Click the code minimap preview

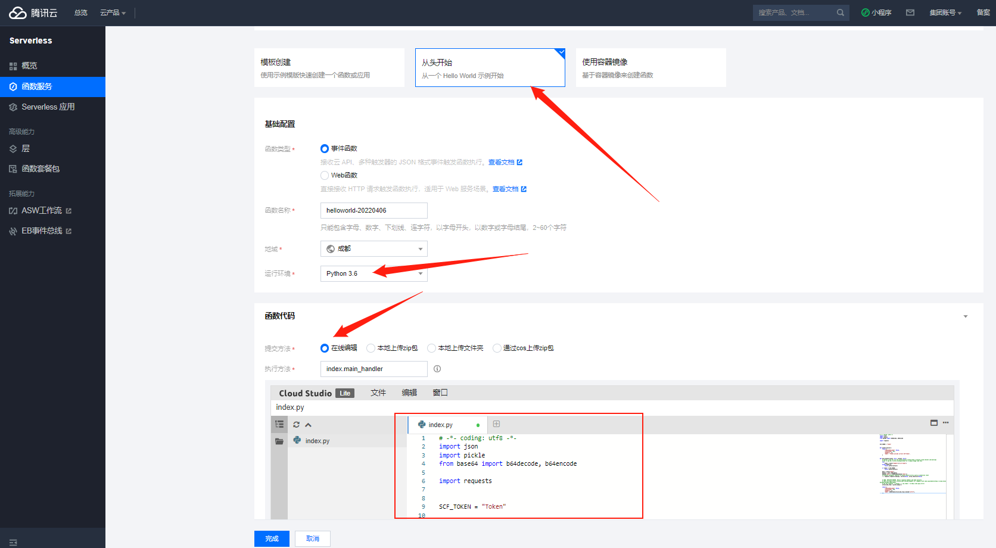pos(913,464)
